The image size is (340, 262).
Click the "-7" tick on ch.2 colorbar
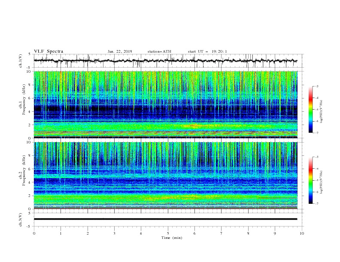pyautogui.click(x=317, y=204)
